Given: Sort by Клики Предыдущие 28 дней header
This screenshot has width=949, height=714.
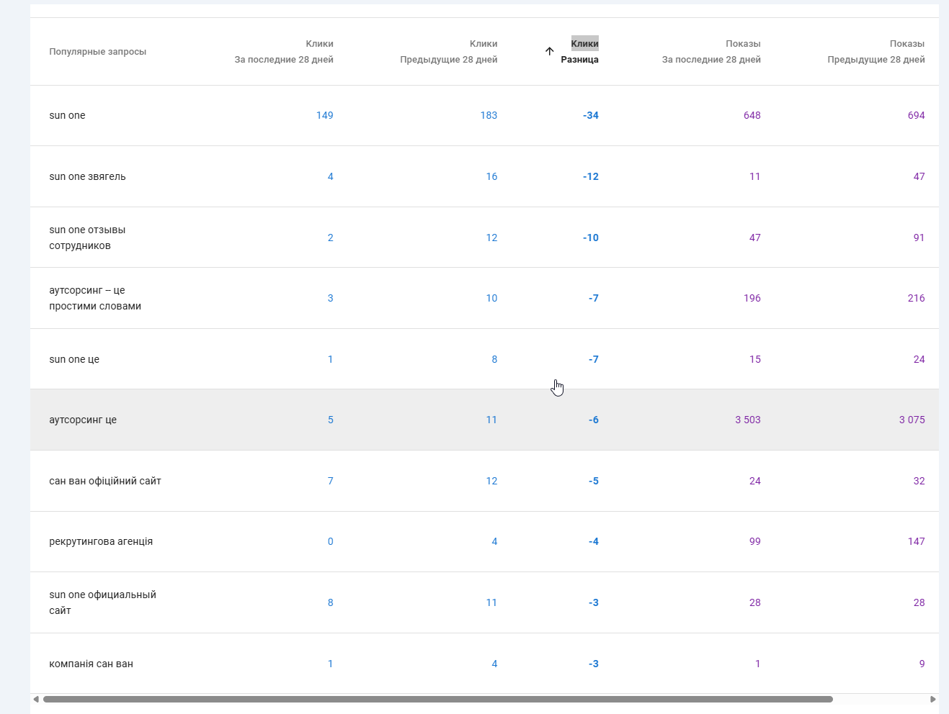Looking at the screenshot, I should [449, 52].
